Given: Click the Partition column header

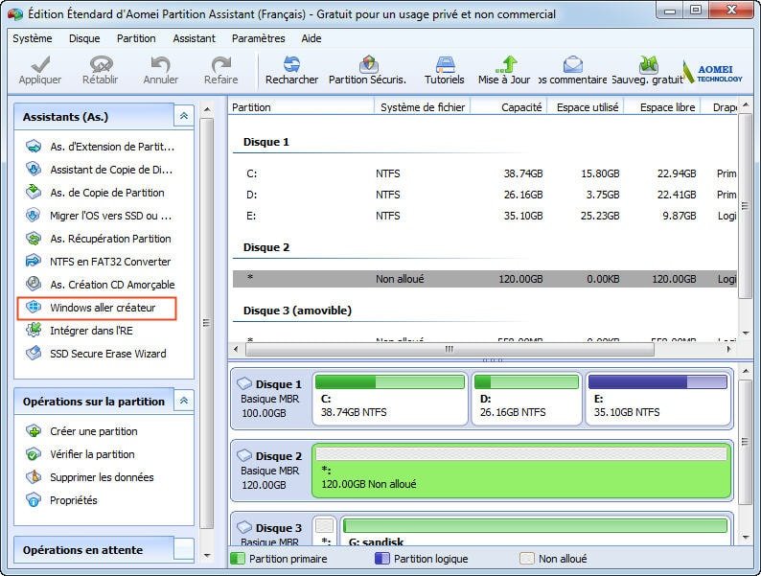Looking at the screenshot, I should (x=301, y=106).
